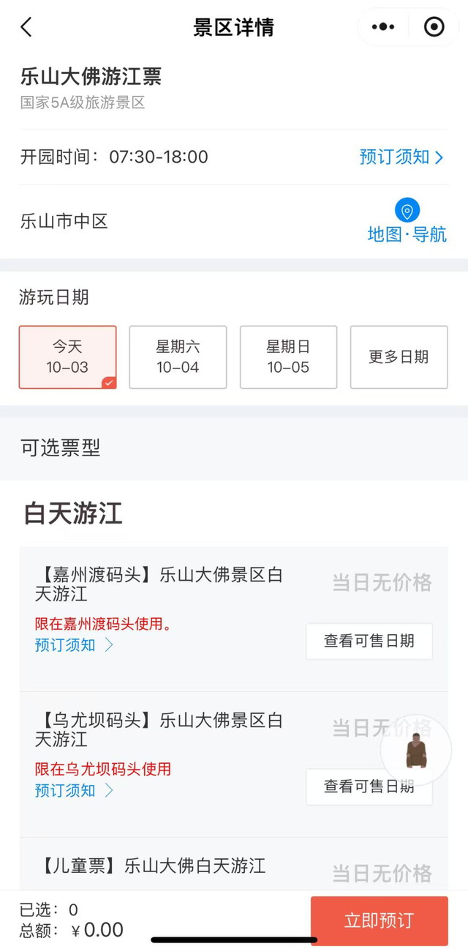Tap the 【嘉州渡码头】 ticket title
This screenshot has width=468, height=952.
click(x=158, y=584)
